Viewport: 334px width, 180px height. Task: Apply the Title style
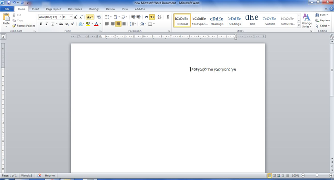[x=252, y=21]
